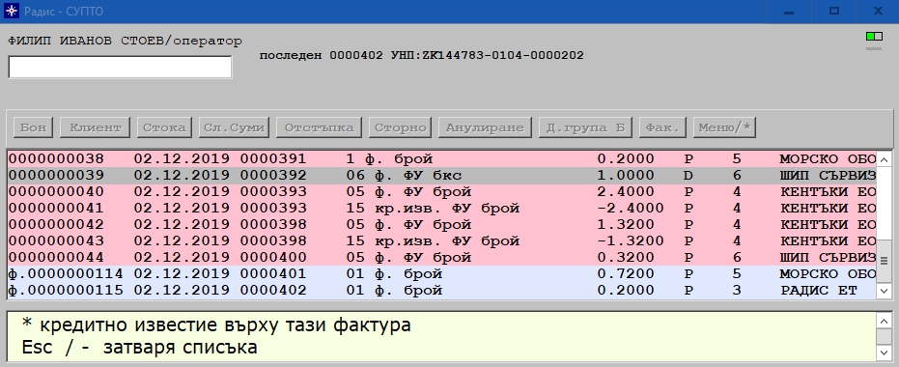Select invoice row ф.0000000115
The height and width of the screenshot is (367, 899).
click(442, 291)
